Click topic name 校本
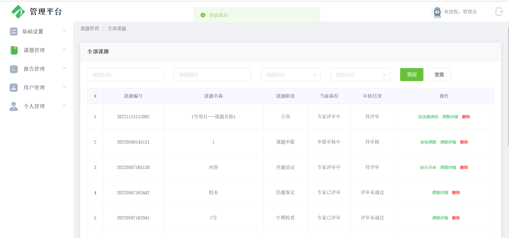 click(x=213, y=192)
